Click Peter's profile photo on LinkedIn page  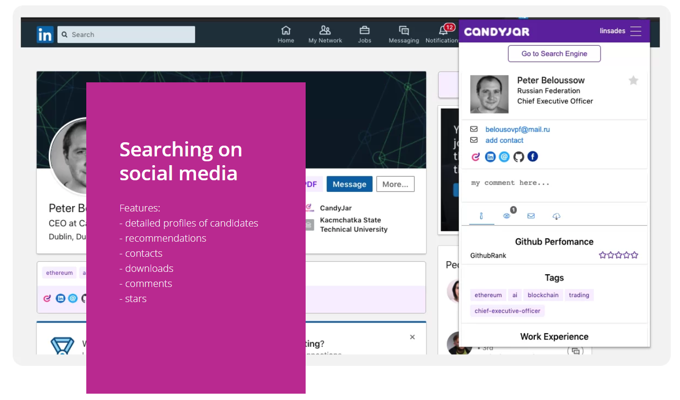pos(68,156)
